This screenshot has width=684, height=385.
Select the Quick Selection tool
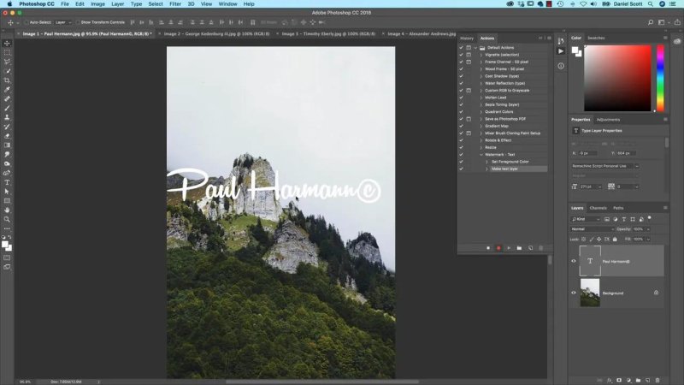pos(7,71)
